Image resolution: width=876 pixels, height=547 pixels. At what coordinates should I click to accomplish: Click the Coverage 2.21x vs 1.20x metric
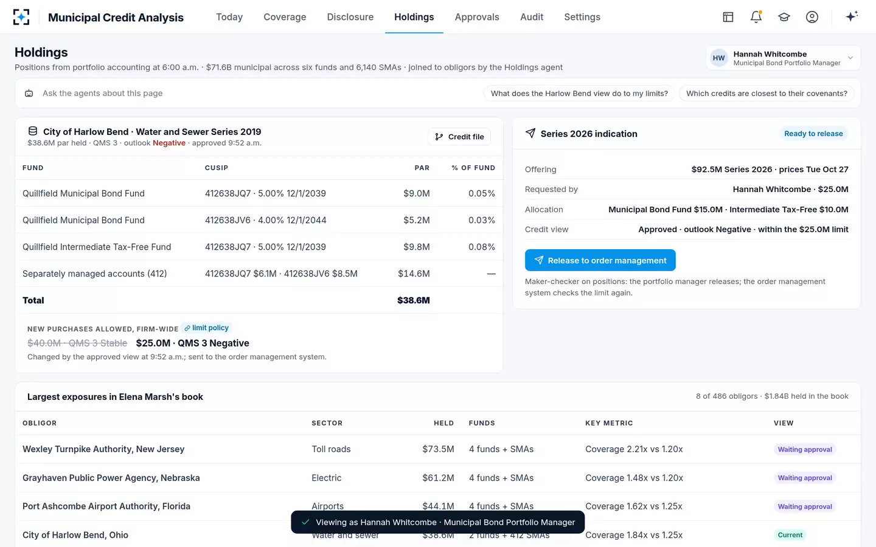point(634,449)
